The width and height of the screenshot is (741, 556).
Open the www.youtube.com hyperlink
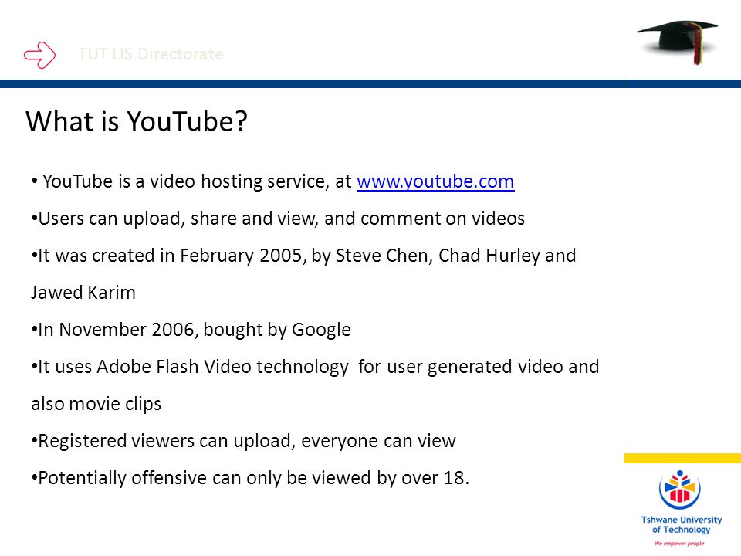click(x=435, y=181)
